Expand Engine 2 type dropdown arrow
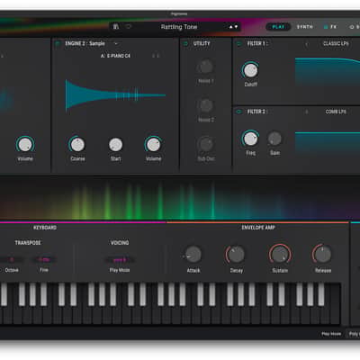Image resolution: width=360 pixels, height=360 pixels. pyautogui.click(x=116, y=44)
